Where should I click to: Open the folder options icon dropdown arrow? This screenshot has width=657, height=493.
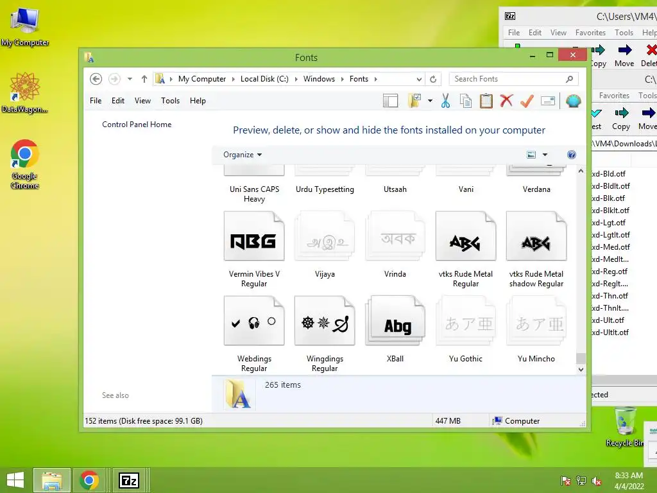tap(431, 101)
